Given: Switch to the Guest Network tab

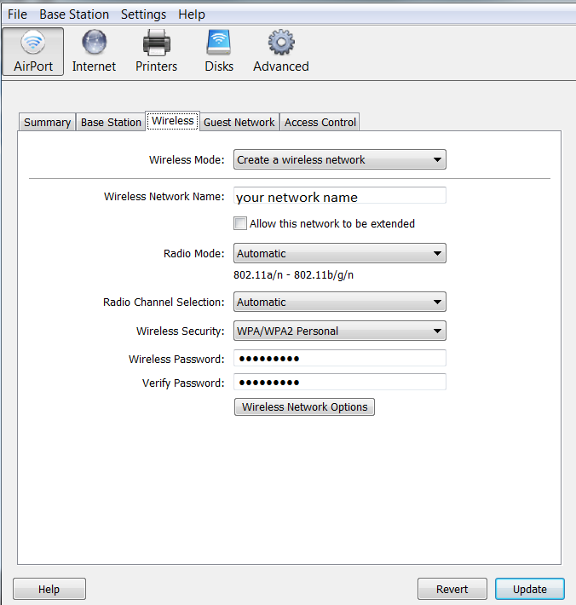Looking at the screenshot, I should point(239,123).
